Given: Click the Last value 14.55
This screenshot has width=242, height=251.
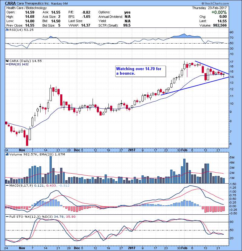Looking at the screenshot, I should [x=222, y=21].
